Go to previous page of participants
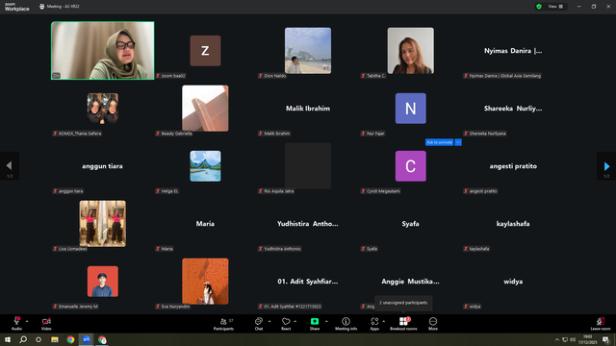Viewport: 616px width, 346px height. point(10,166)
